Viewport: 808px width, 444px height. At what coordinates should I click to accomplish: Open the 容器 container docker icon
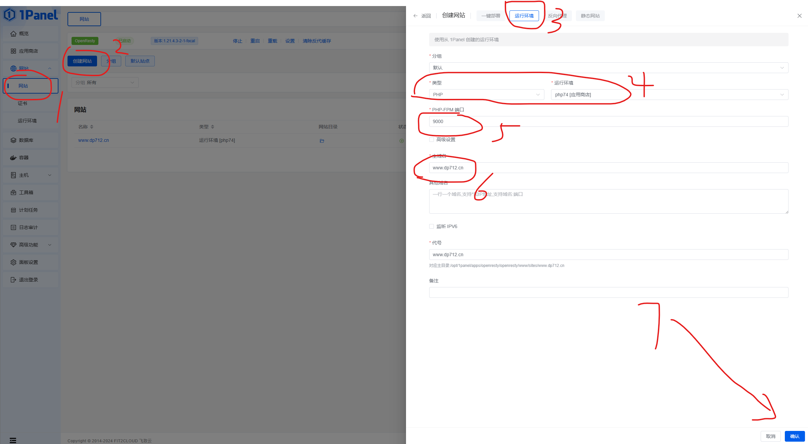click(13, 158)
